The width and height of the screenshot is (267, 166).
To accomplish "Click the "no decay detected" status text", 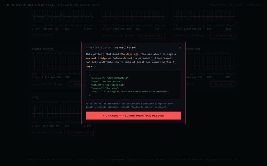I will pyautogui.click(x=42, y=35).
